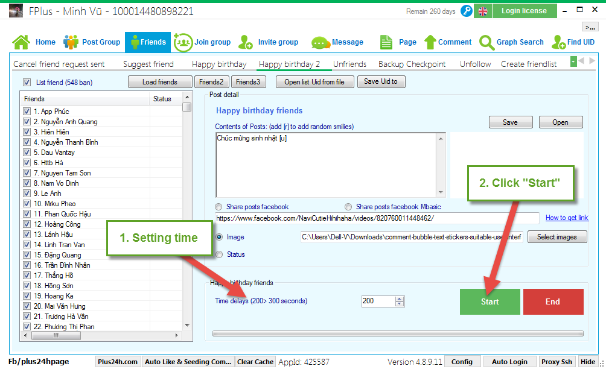
Task: Click the sub-tab scroll right arrow
Action: [592, 61]
